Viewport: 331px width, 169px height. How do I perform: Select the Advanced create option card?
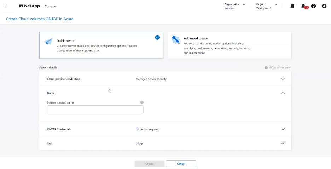point(230,45)
